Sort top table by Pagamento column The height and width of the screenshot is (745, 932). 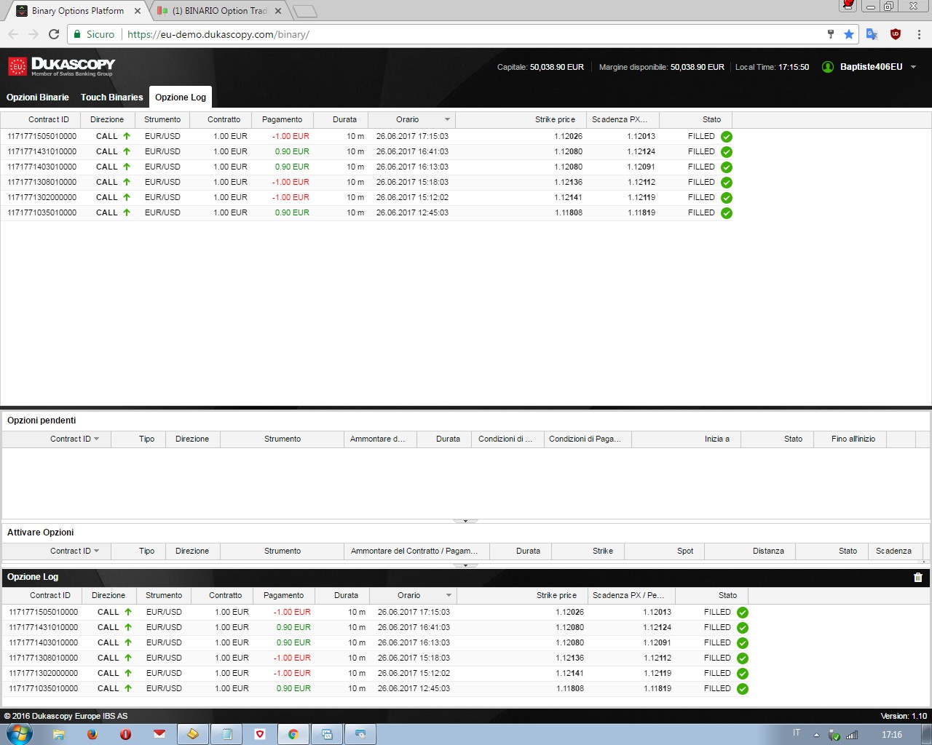coord(282,119)
